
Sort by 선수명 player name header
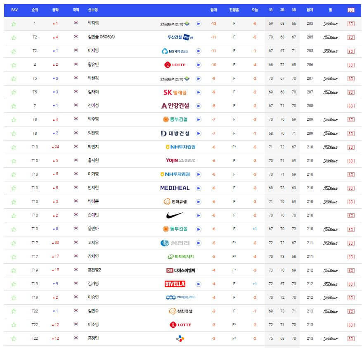click(93, 10)
